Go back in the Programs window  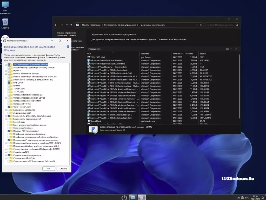coord(56,25)
